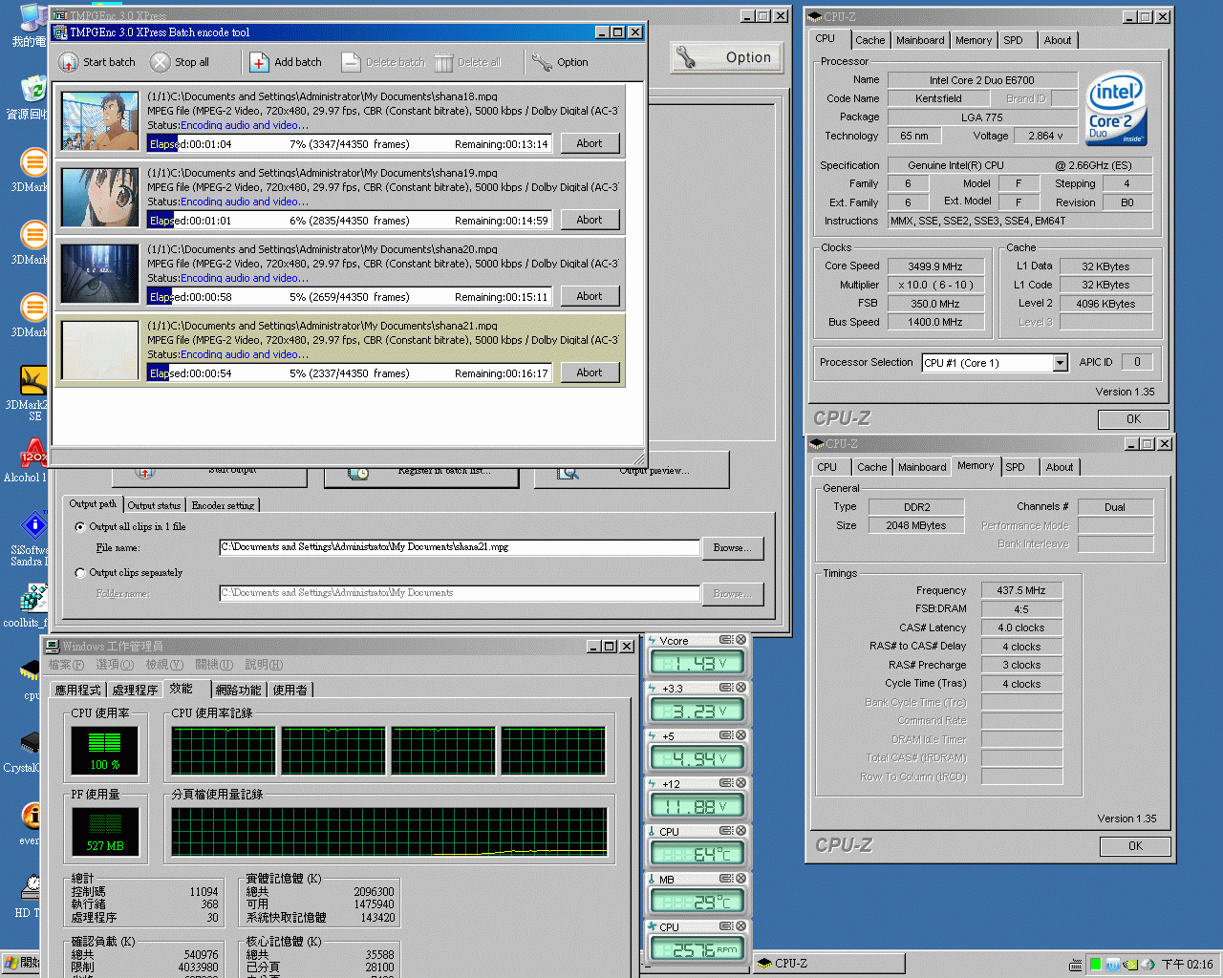
Task: Open settings of the MB temperature widget
Action: pyautogui.click(x=726, y=879)
